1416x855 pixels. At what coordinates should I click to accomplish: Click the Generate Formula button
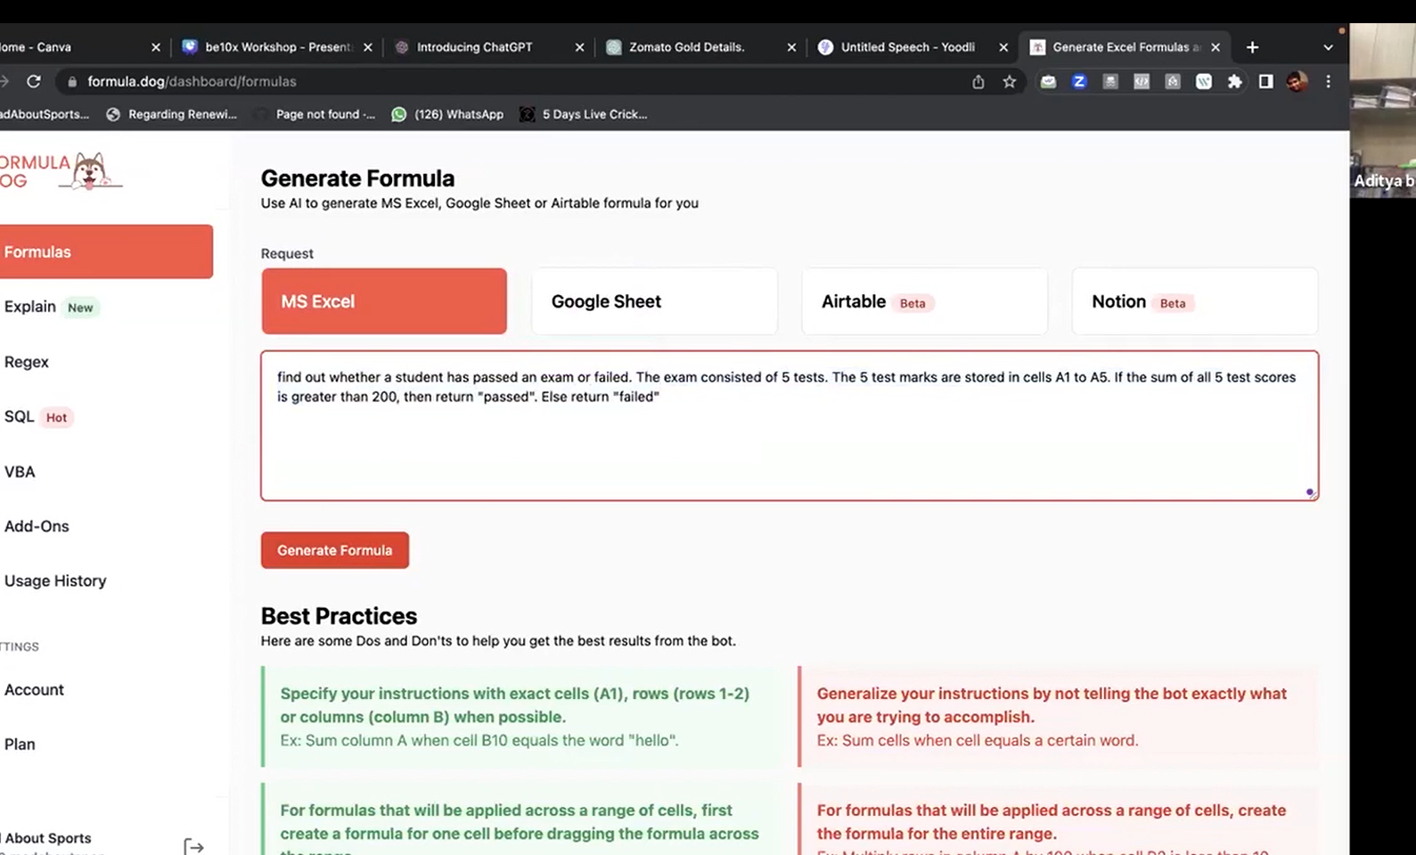pyautogui.click(x=335, y=550)
